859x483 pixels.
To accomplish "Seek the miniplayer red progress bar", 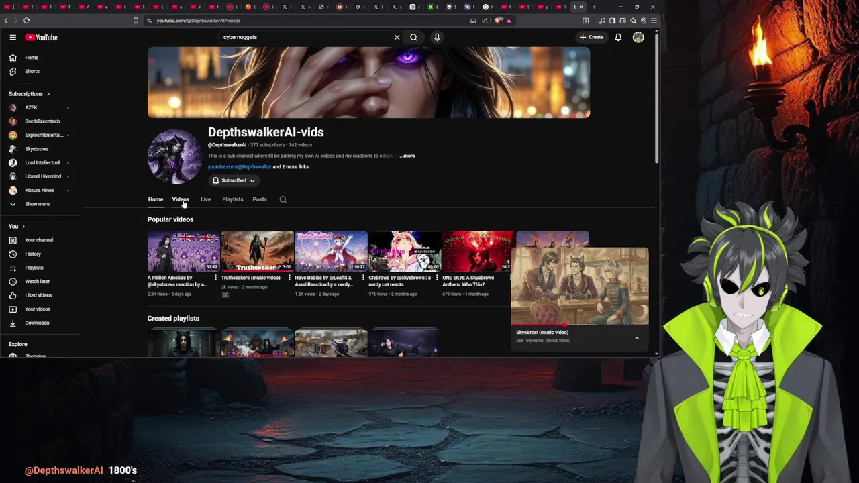I will (x=580, y=325).
